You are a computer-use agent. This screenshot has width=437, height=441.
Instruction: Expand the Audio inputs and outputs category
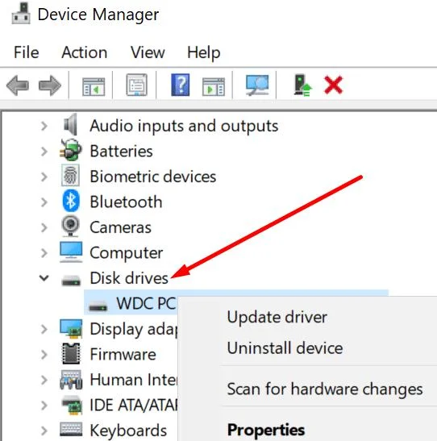coord(44,126)
